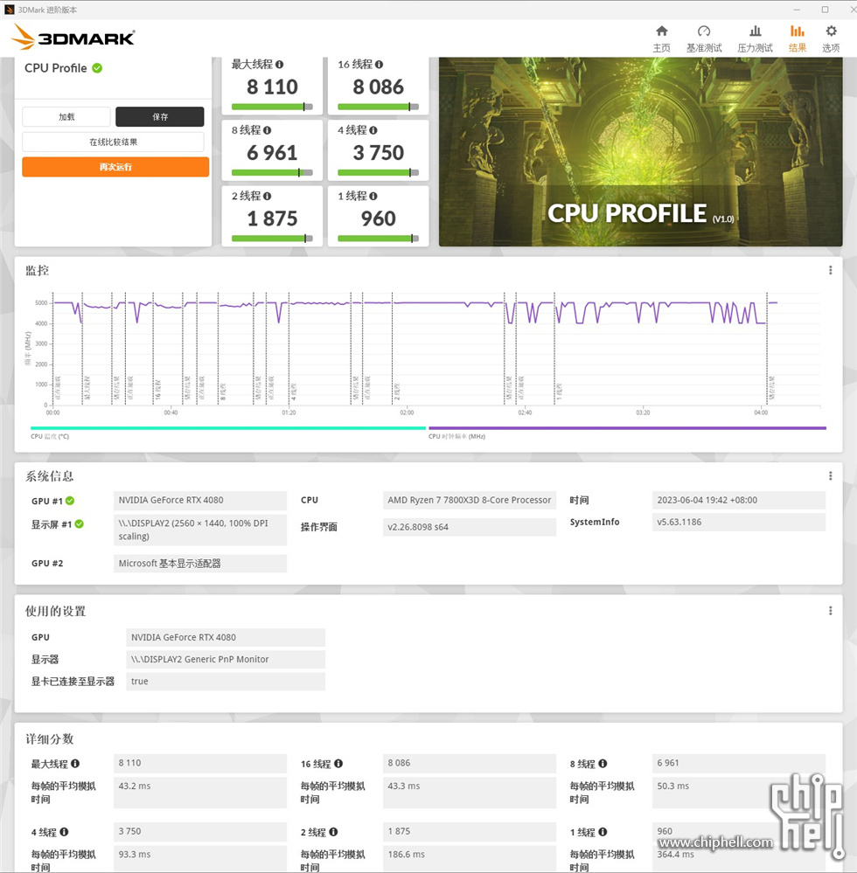The image size is (857, 873).
Task: Click the Microsoft 基本显示适配器 GPU #2 value
Action: point(200,564)
